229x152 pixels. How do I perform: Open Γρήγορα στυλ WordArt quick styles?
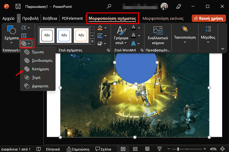point(121,35)
